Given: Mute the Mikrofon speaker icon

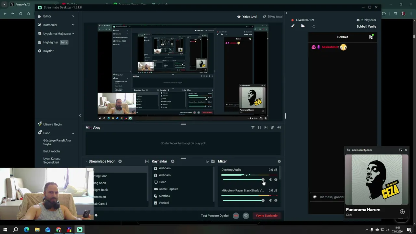Looking at the screenshot, I should [270, 201].
